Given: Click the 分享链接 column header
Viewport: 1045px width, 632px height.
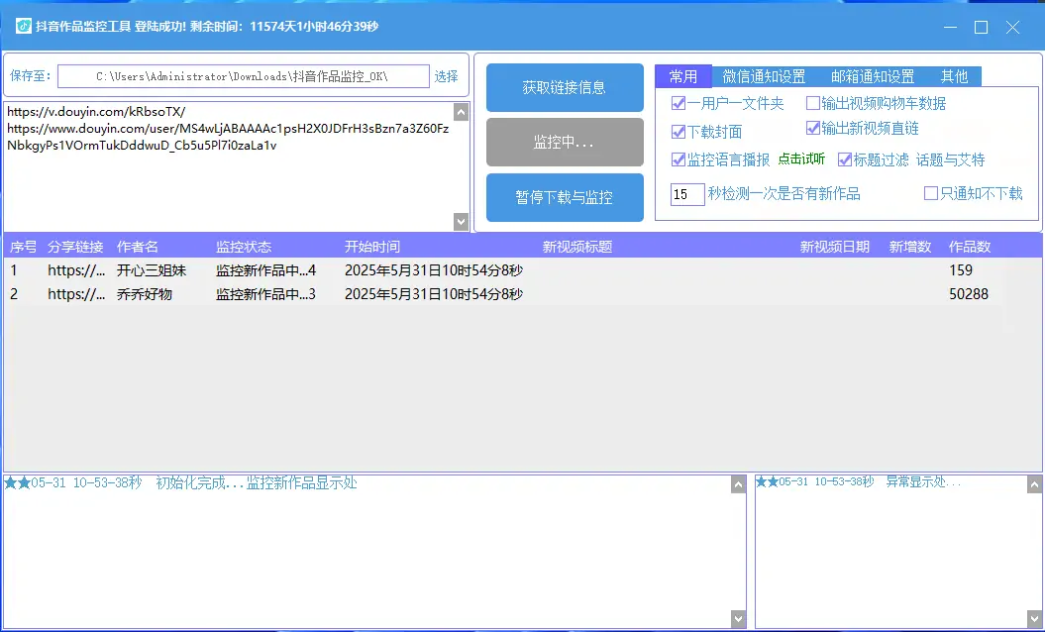Looking at the screenshot, I should click(75, 247).
